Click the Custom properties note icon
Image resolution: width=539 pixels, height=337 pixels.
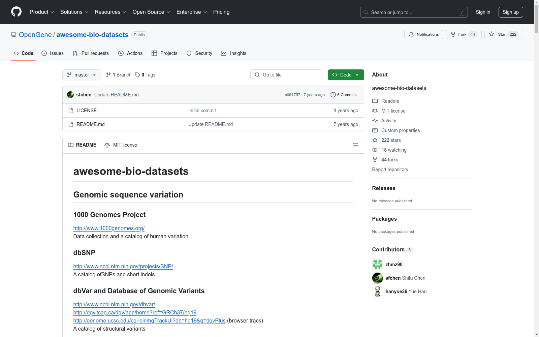pyautogui.click(x=375, y=130)
